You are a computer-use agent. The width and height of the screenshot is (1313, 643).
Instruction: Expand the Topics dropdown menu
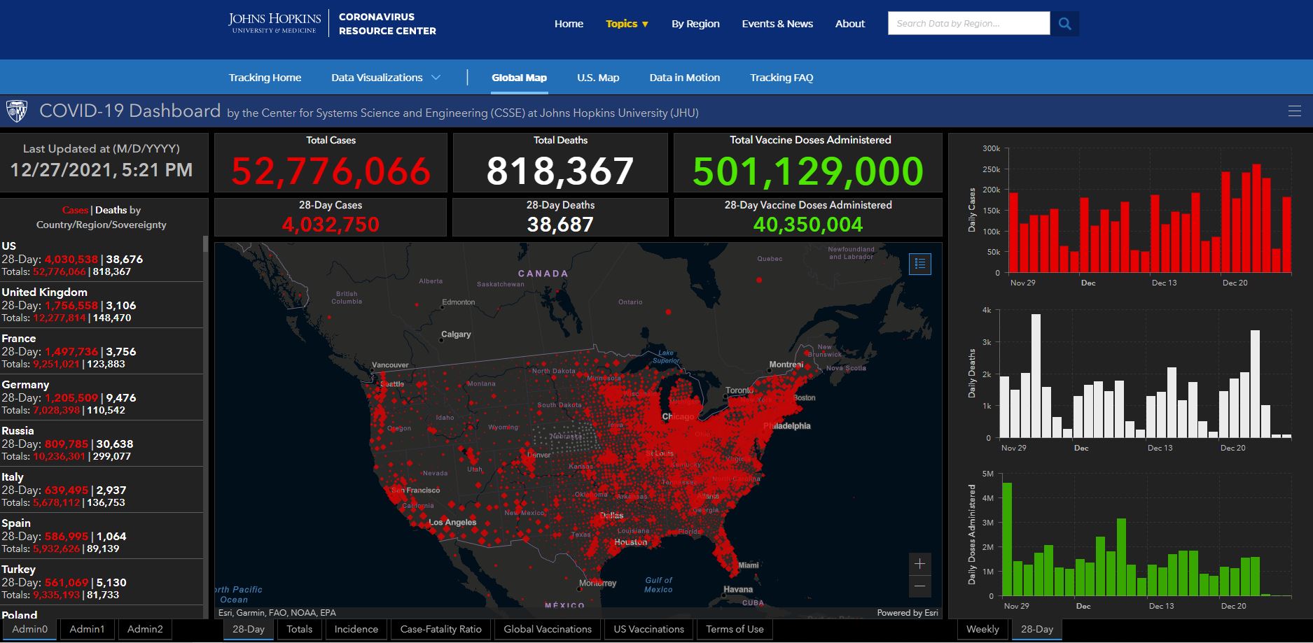coord(627,24)
